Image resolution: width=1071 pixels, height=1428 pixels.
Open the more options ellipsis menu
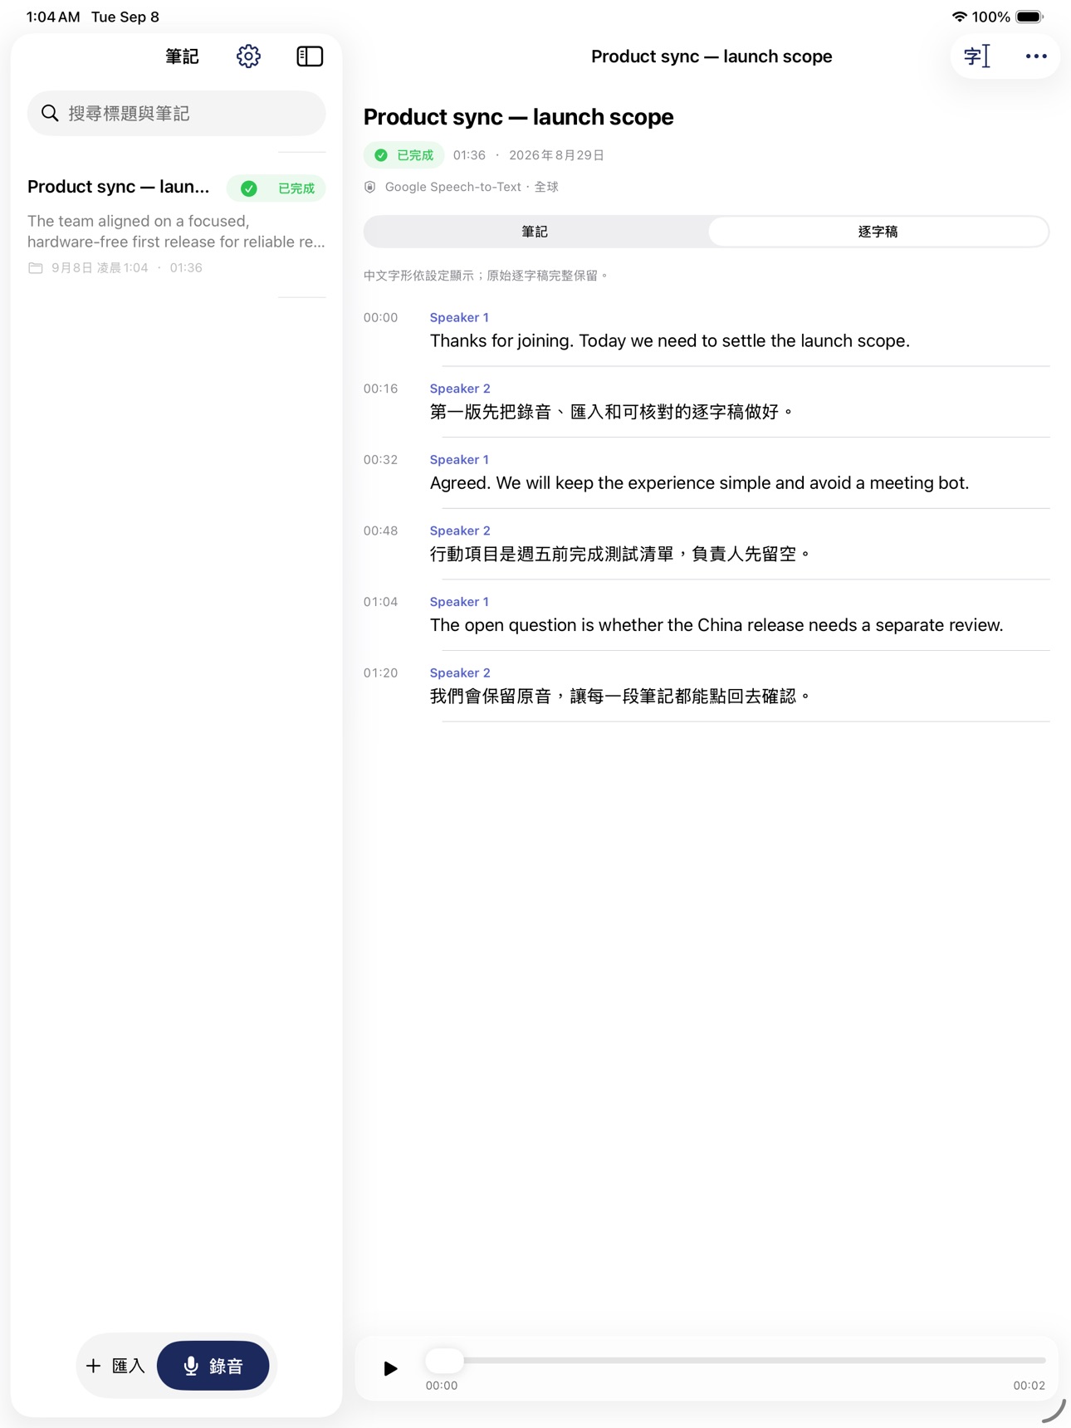coord(1035,56)
